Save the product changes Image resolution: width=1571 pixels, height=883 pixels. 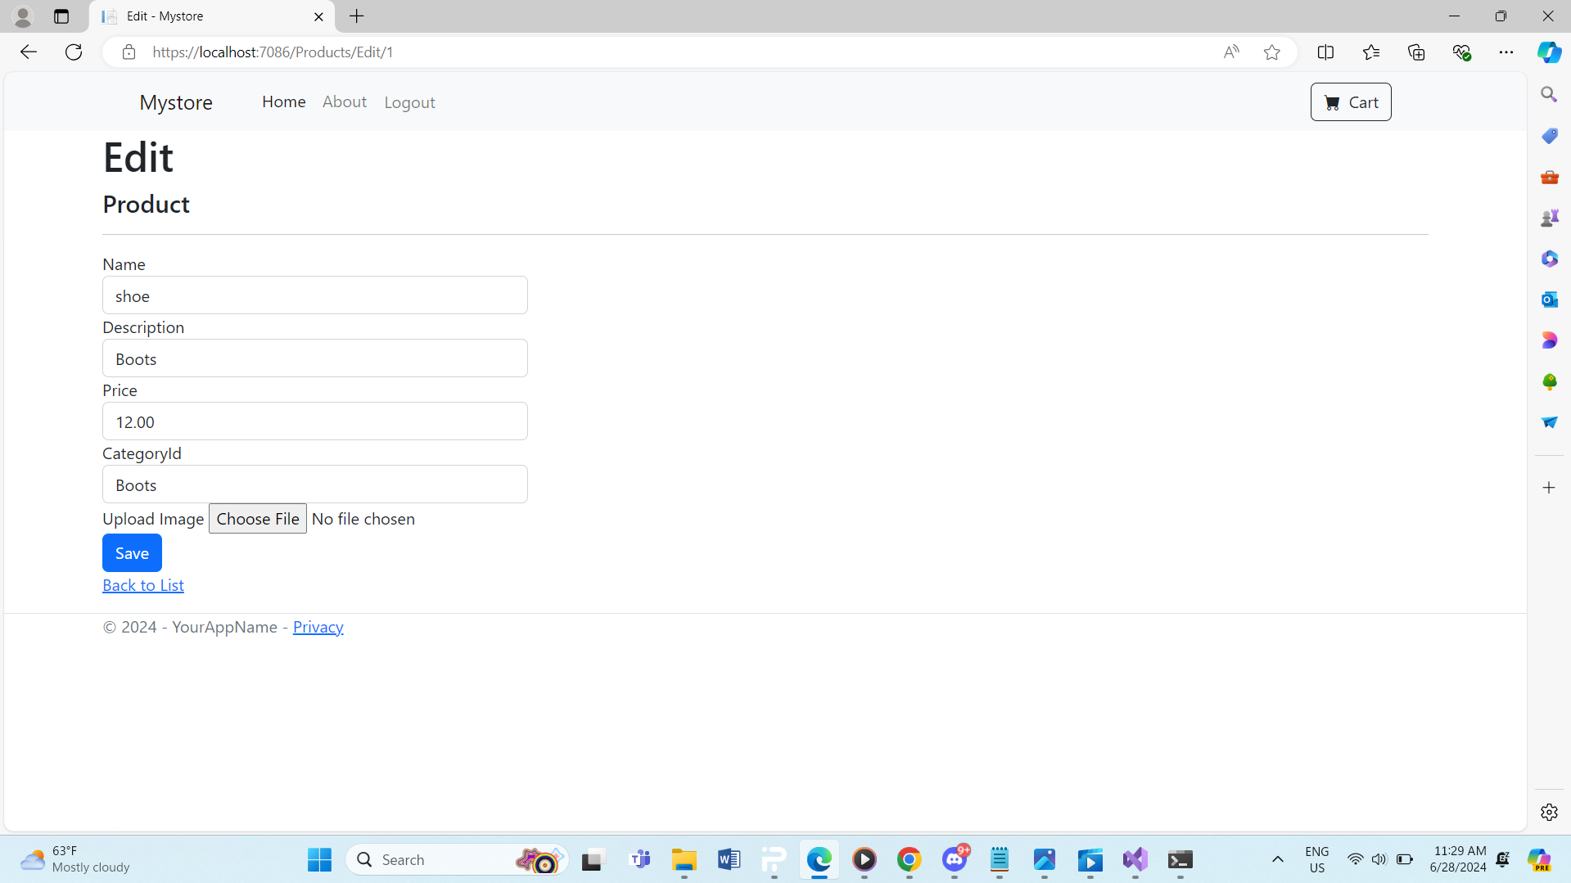(x=132, y=553)
